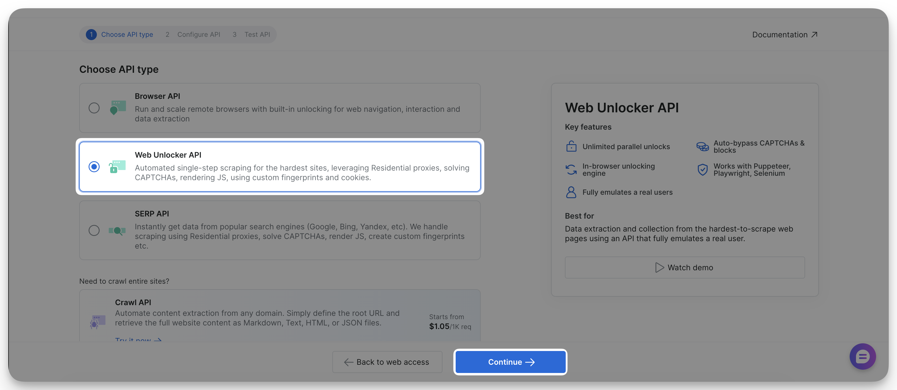897x390 pixels.
Task: Select the Web Unlocker API radio button
Action: click(x=94, y=167)
